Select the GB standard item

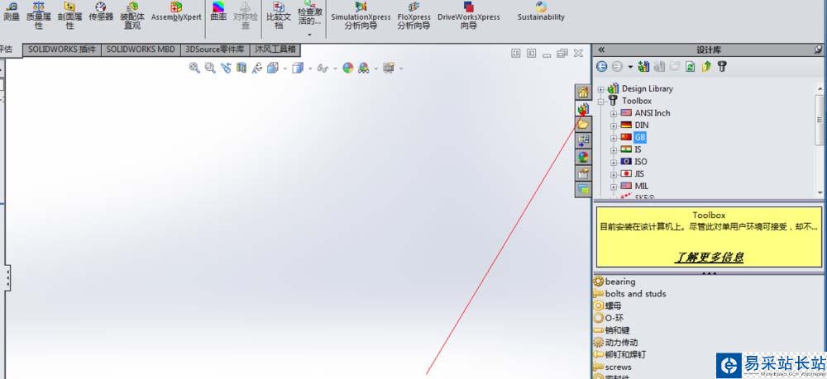point(640,137)
